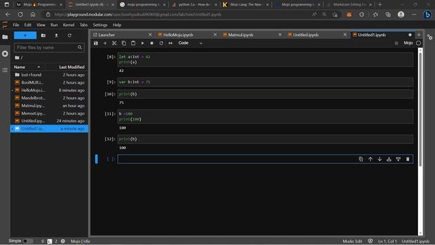Open the Settings menu
The width and height of the screenshot is (435, 245).
pos(100,24)
